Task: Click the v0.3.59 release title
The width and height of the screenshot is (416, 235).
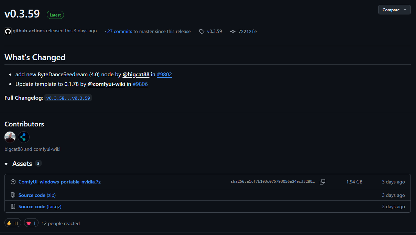Action: point(22,14)
